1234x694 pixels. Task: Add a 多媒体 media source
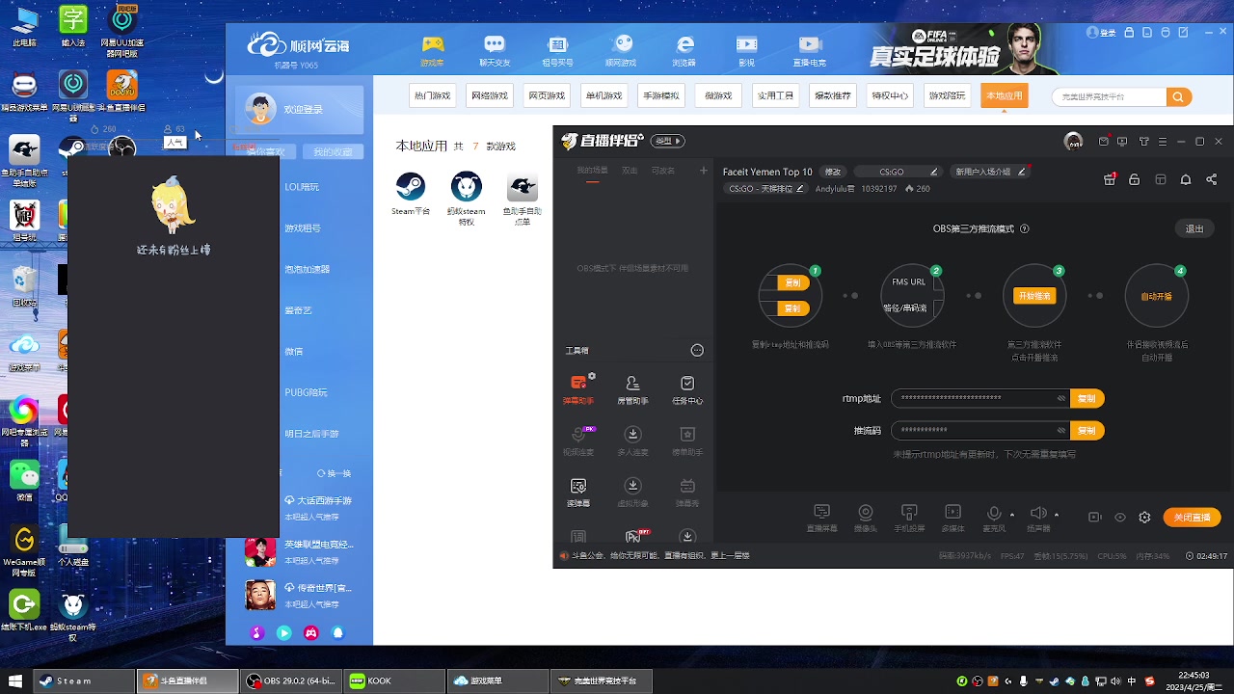(952, 518)
